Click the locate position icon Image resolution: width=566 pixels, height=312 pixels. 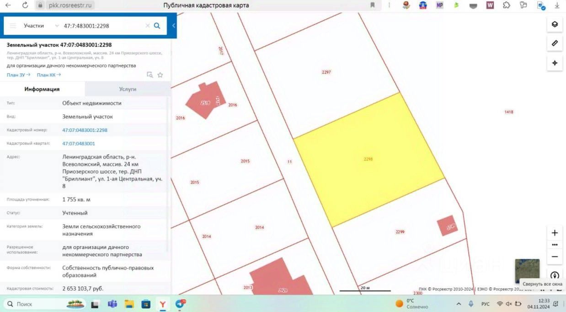[x=555, y=63]
